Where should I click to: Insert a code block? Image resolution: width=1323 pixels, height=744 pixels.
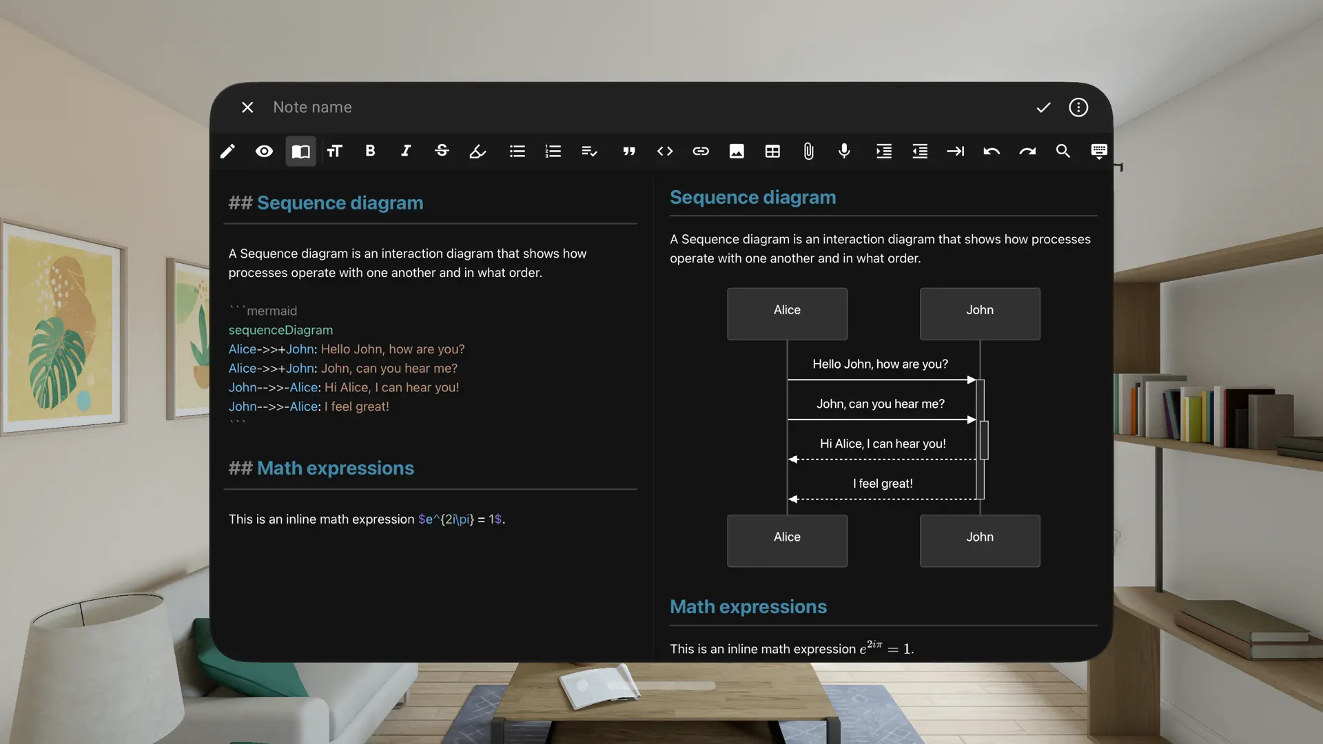tap(664, 151)
